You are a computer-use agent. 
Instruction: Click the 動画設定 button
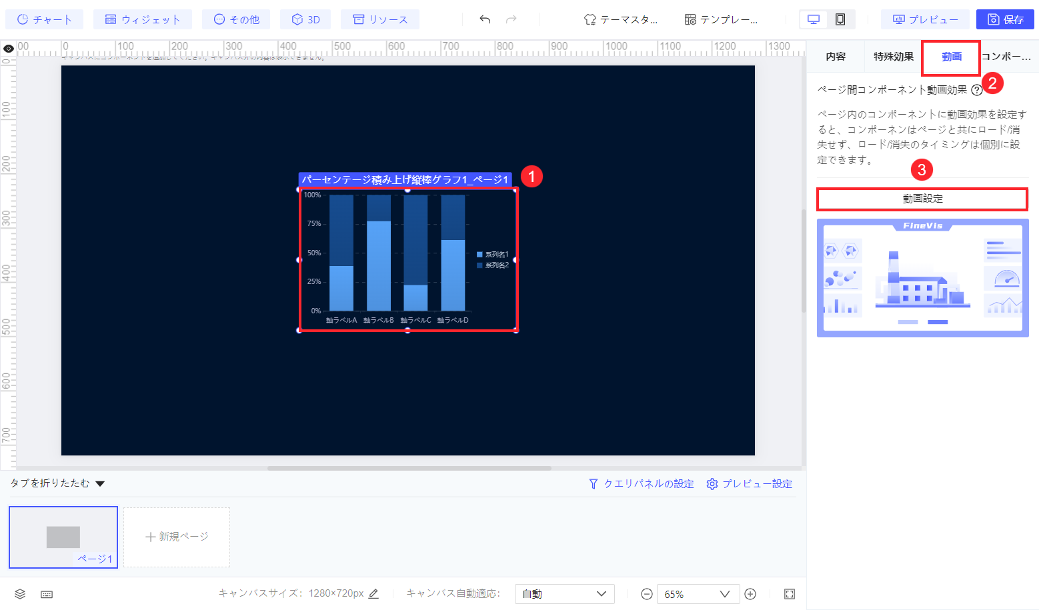click(922, 199)
